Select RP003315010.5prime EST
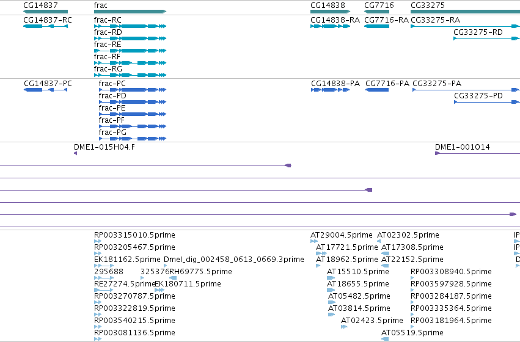Screen dimensions: 520x342 click(134, 235)
